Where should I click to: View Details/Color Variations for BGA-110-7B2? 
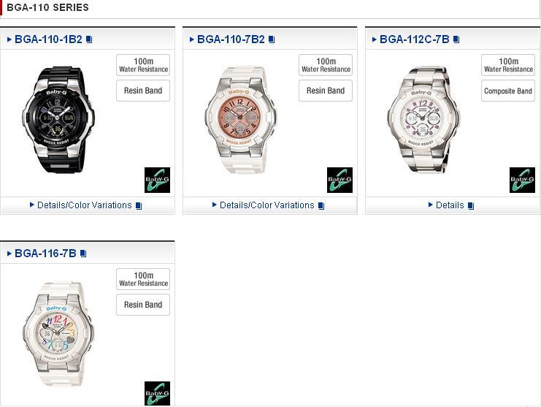267,205
